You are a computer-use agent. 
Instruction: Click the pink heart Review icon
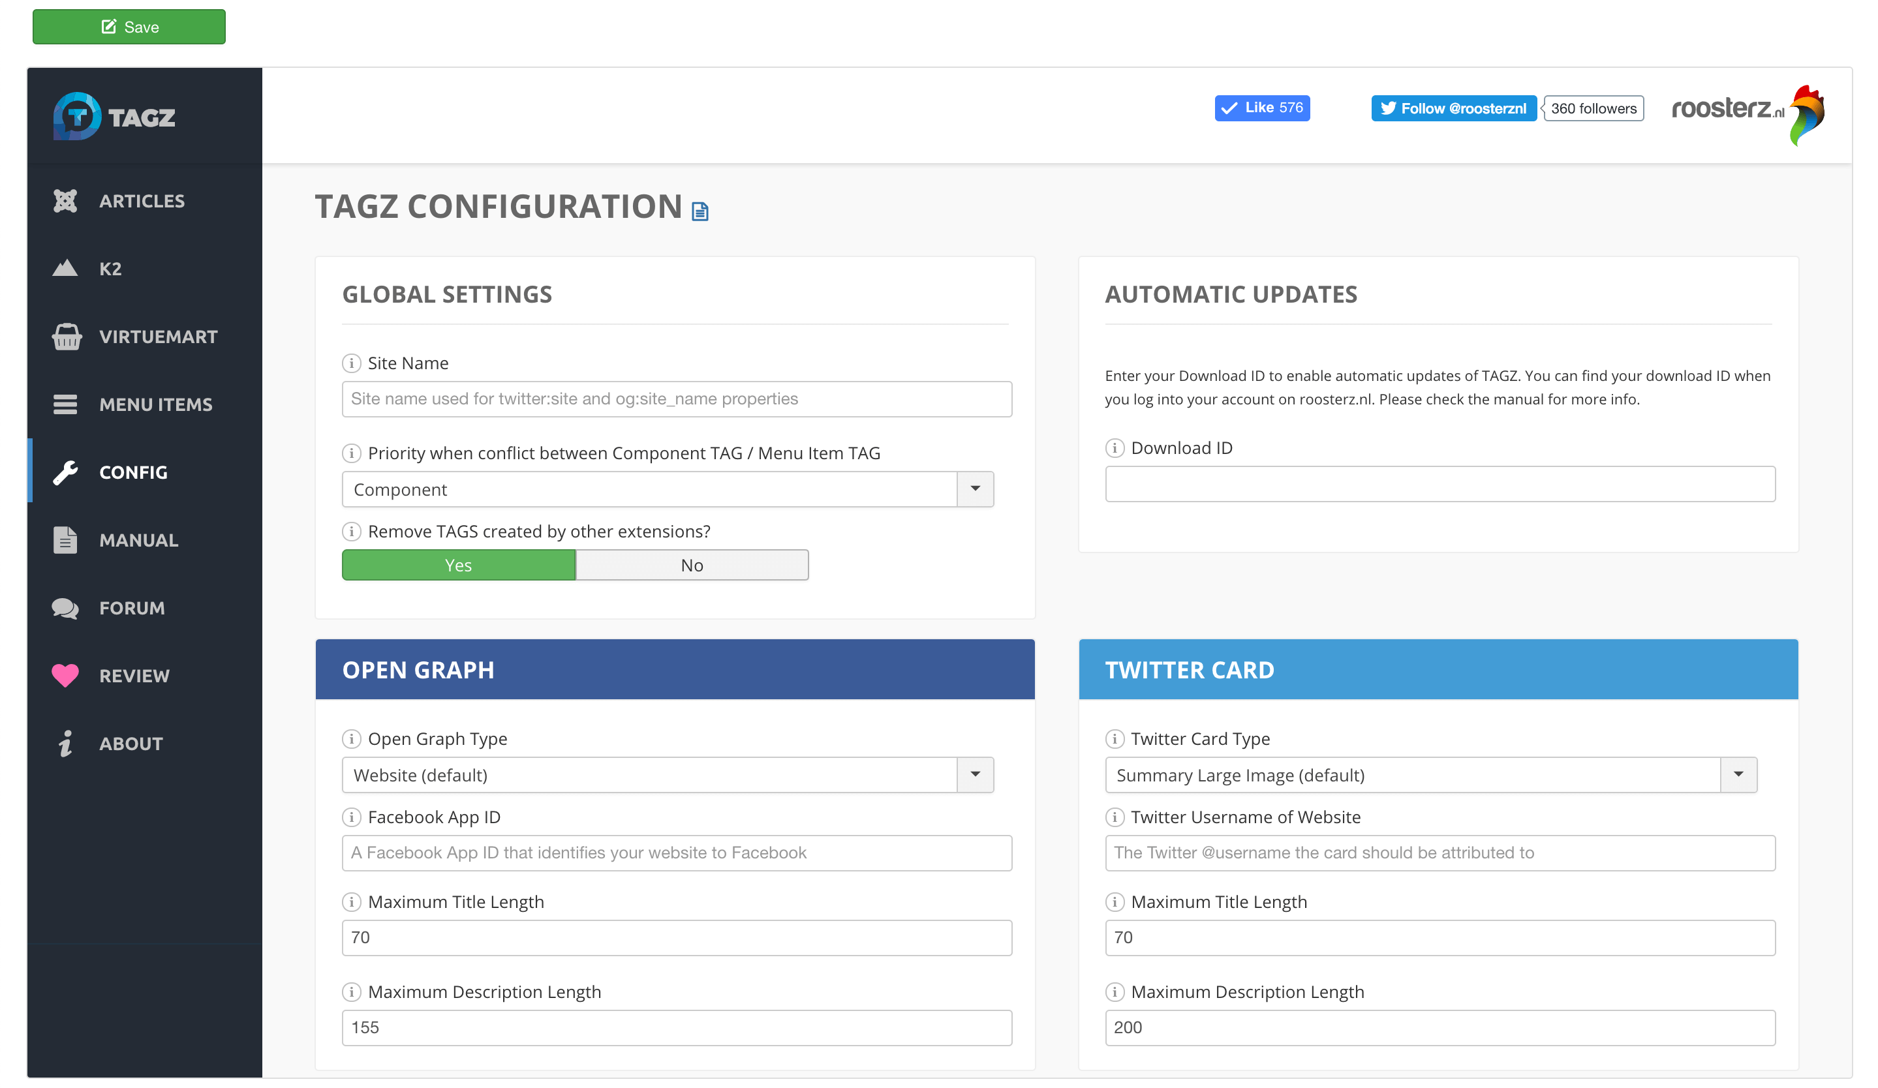point(66,676)
